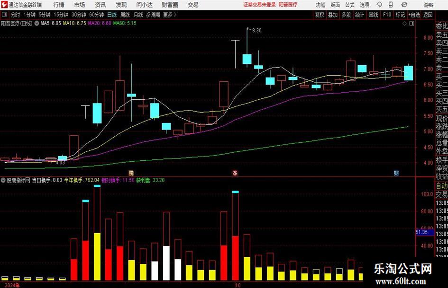Click the 叠加 overlay button
This screenshot has width=448, height=288.
(333, 15)
